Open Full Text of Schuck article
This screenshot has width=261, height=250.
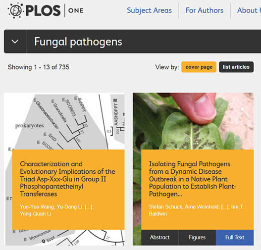[235, 237]
